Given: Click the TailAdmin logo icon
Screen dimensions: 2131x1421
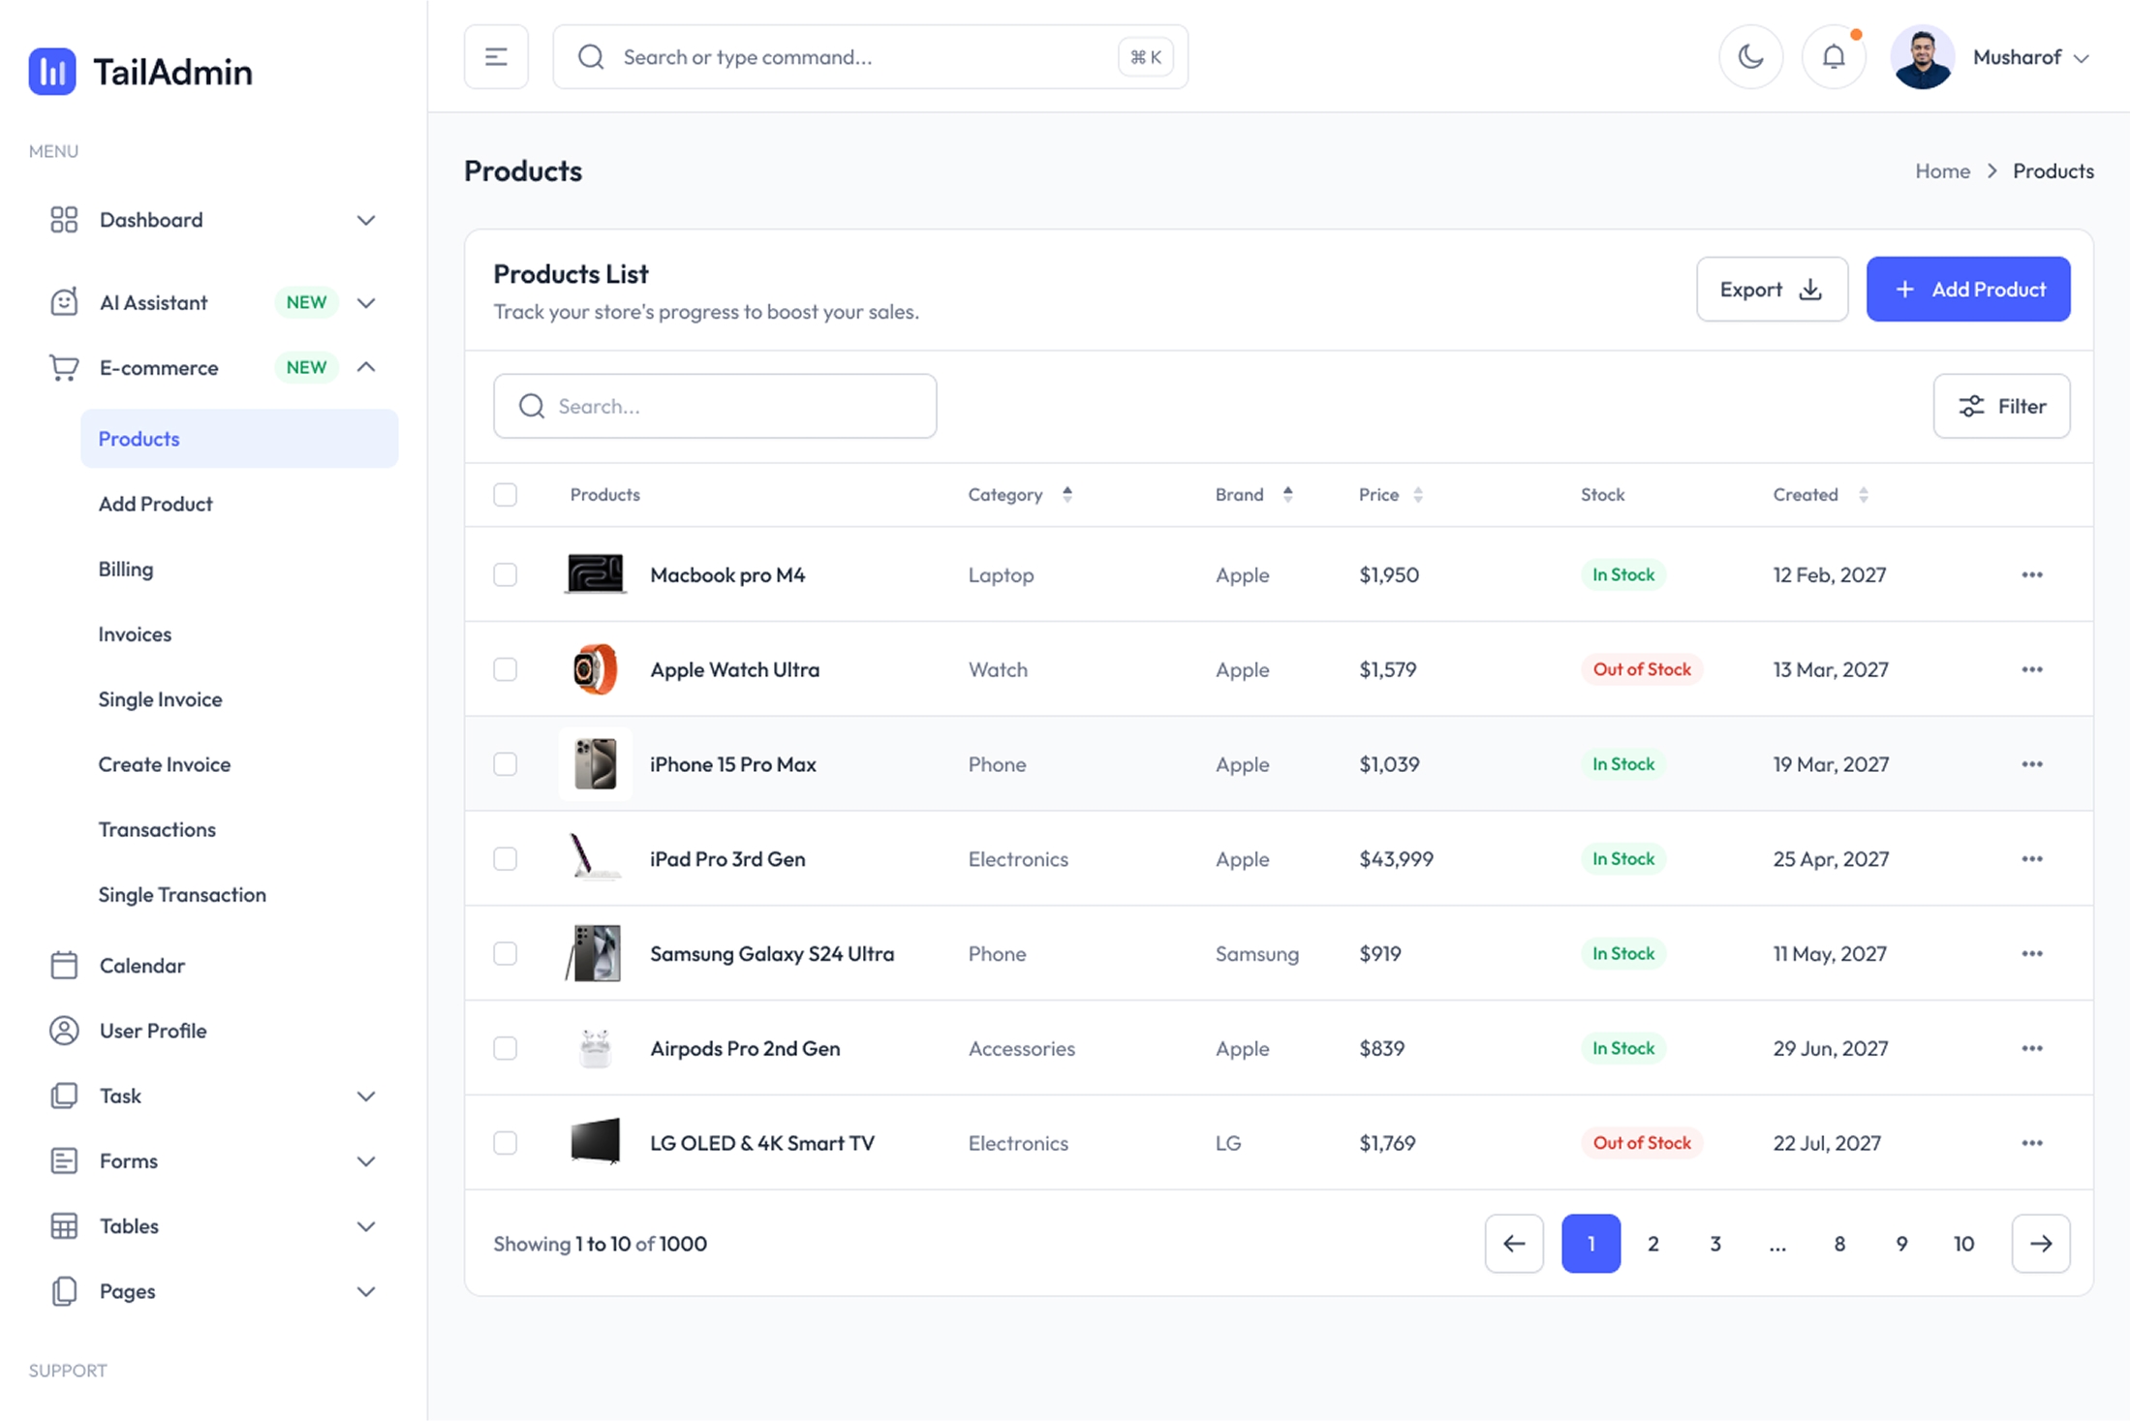Looking at the screenshot, I should coord(52,72).
